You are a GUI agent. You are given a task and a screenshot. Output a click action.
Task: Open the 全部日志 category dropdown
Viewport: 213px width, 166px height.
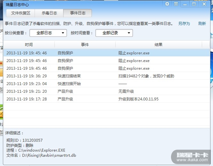48,33
